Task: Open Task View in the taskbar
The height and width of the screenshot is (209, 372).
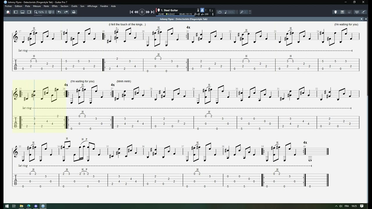Action: click(x=14, y=206)
